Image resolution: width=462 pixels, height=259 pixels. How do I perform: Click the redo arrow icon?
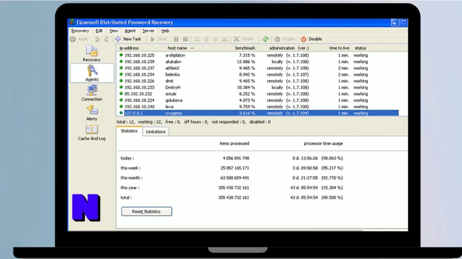(106, 39)
